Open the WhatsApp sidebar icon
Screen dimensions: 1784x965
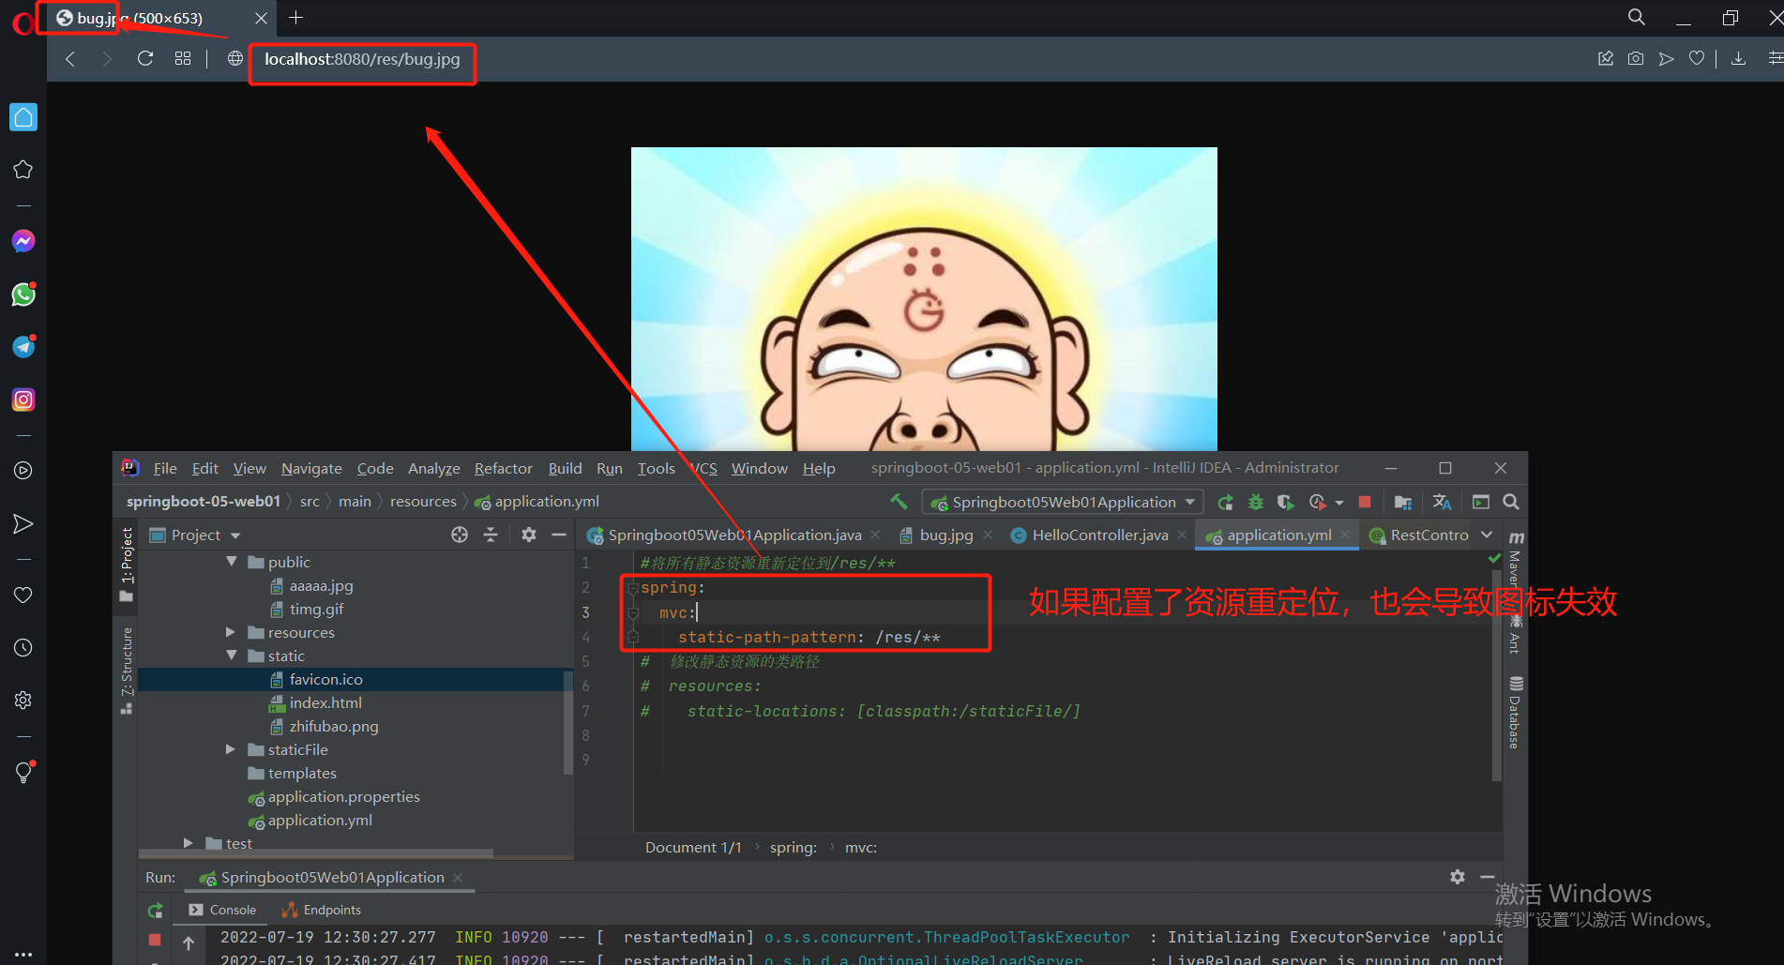[23, 294]
